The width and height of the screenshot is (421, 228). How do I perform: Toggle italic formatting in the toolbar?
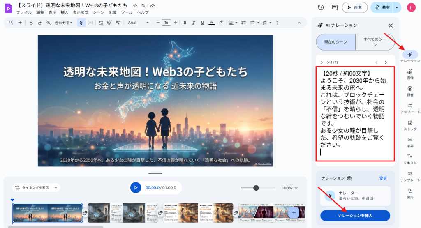193,23
